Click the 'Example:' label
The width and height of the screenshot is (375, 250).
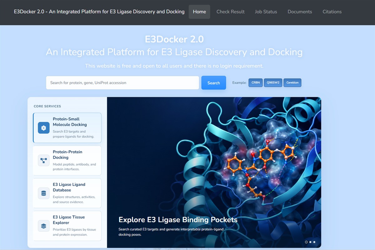click(239, 83)
